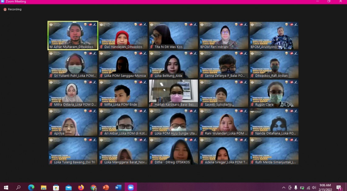Toggle the system volume speaker icon
This screenshot has width=347, height=191.
314,188
